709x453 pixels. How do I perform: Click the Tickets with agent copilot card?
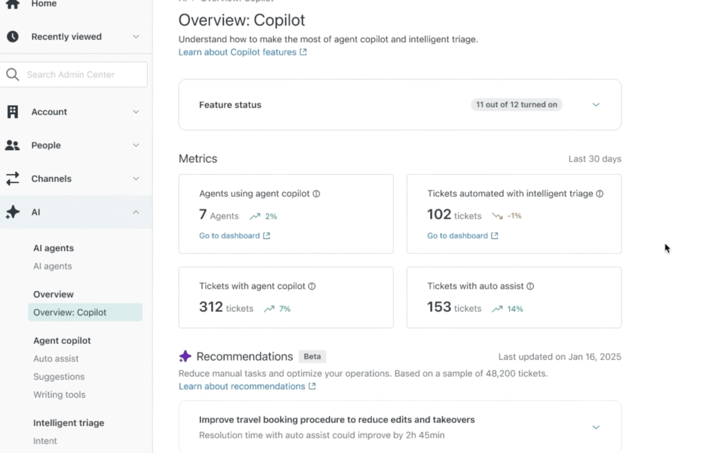tap(286, 297)
